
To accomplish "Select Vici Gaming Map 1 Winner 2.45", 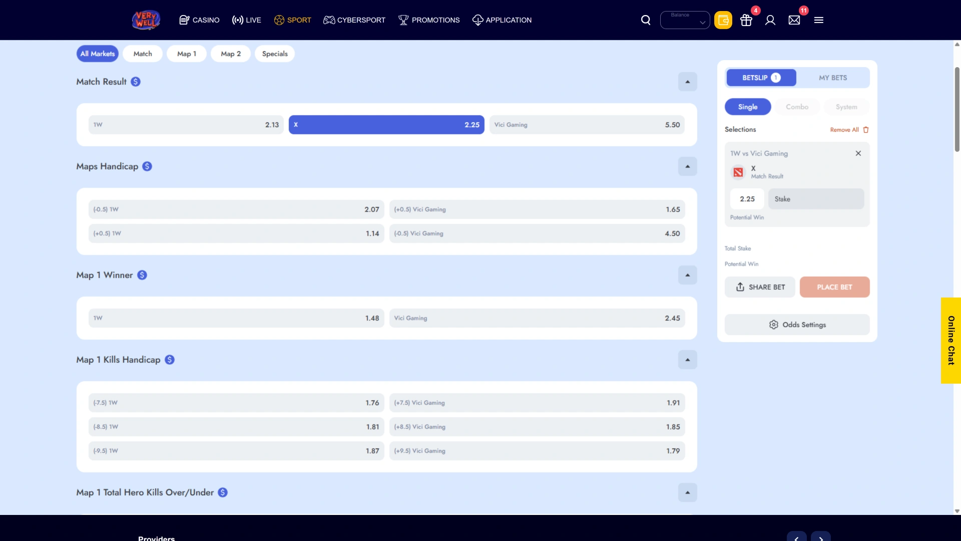I will pos(537,318).
